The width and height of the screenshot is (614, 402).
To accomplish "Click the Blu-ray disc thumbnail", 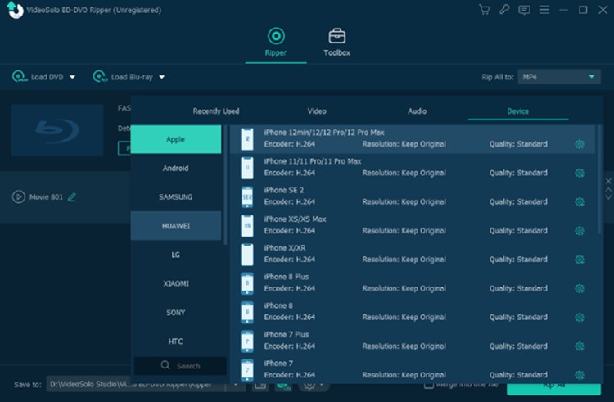I will pyautogui.click(x=57, y=130).
